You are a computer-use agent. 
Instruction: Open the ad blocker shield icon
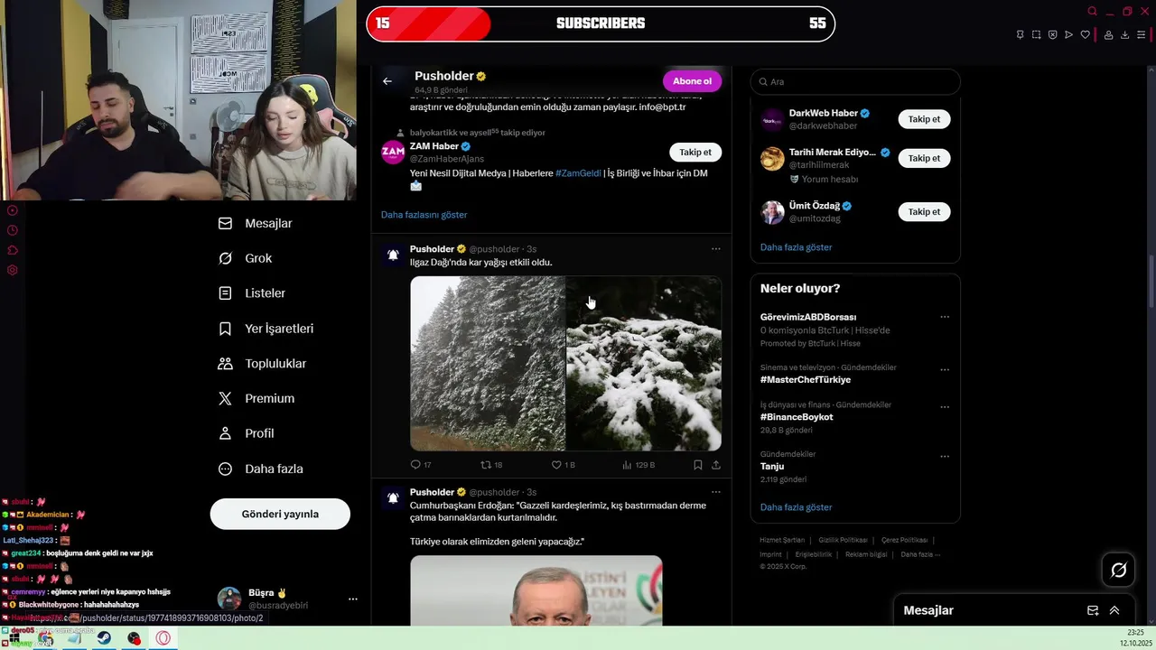pyautogui.click(x=1053, y=35)
